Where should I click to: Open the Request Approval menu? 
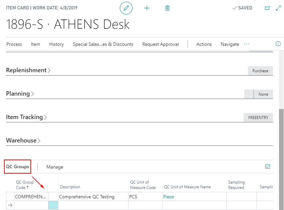pos(161,44)
